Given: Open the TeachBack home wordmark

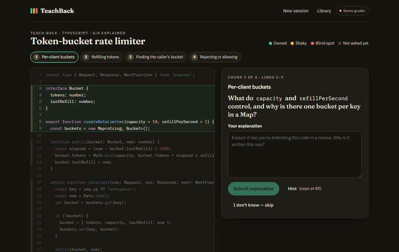Looking at the screenshot, I should [57, 11].
